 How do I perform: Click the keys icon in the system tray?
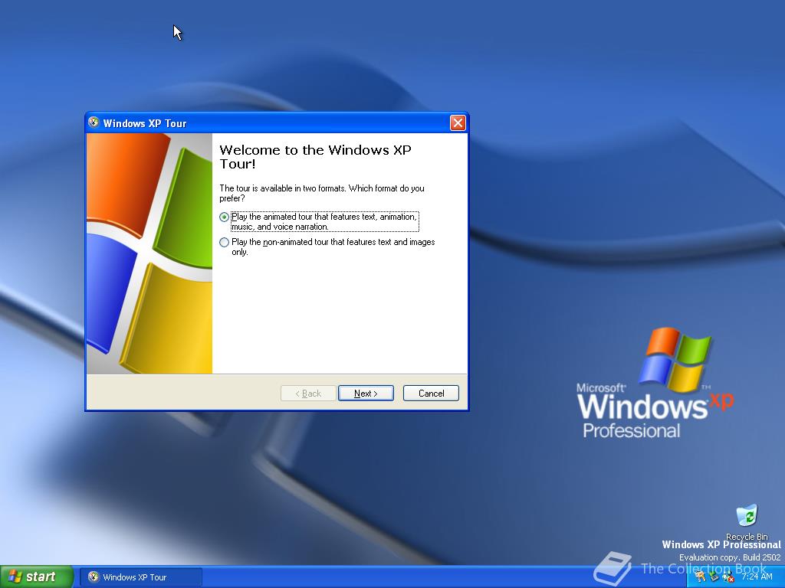pos(701,577)
